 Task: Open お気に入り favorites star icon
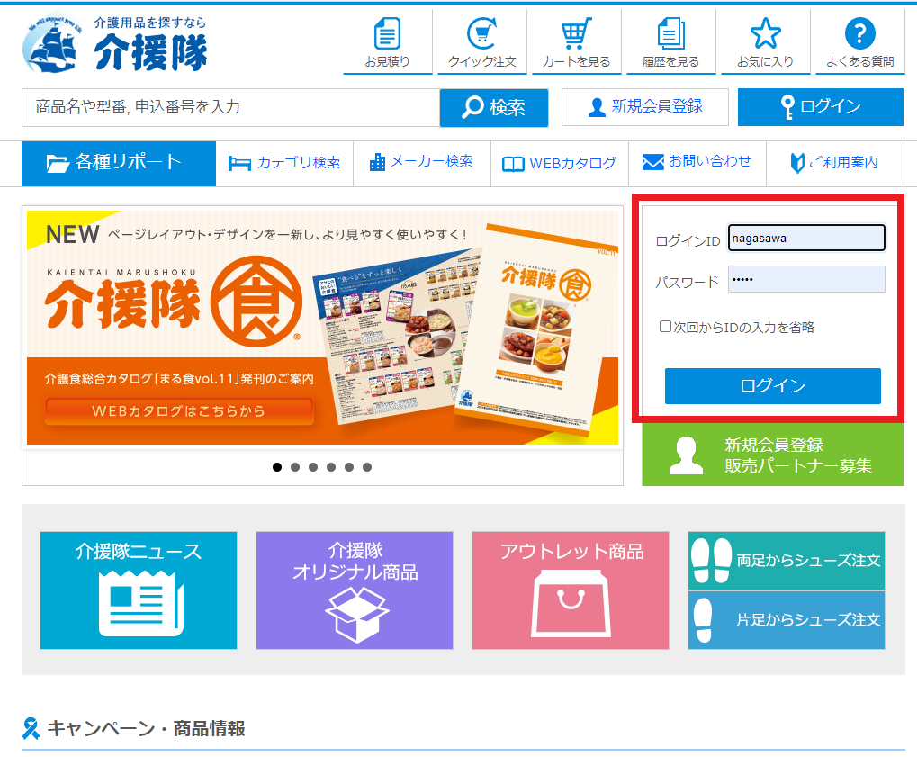(765, 42)
